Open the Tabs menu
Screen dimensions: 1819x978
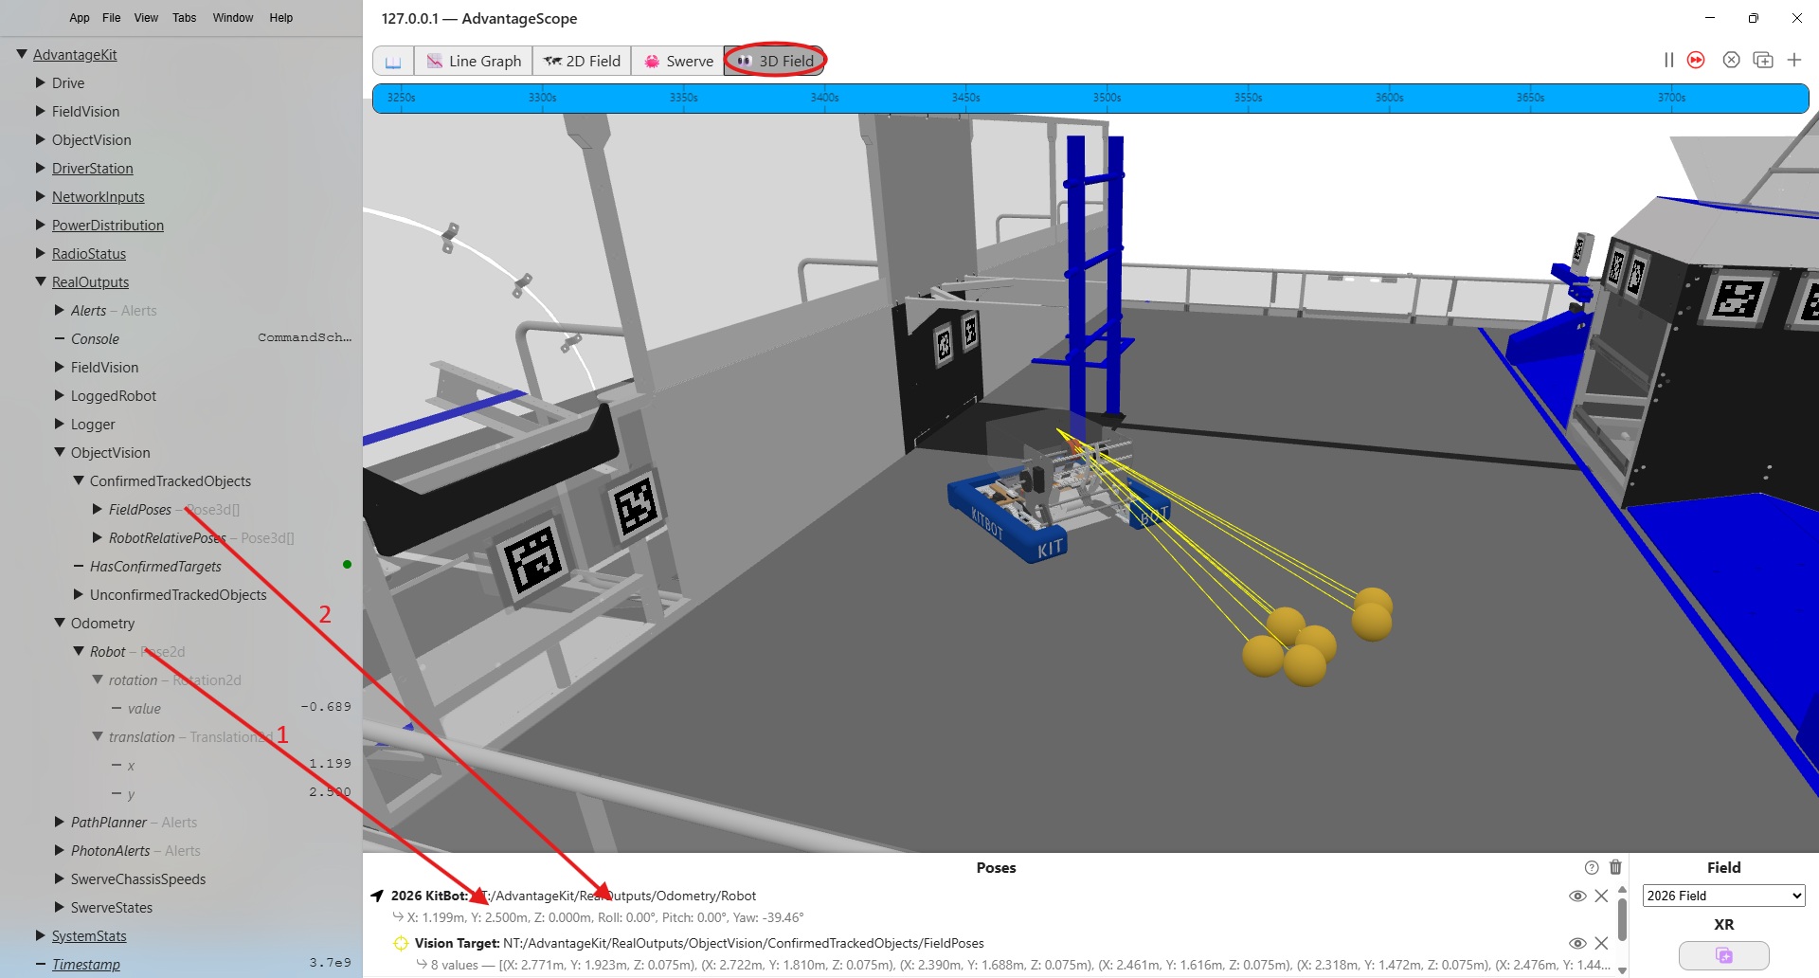[185, 17]
